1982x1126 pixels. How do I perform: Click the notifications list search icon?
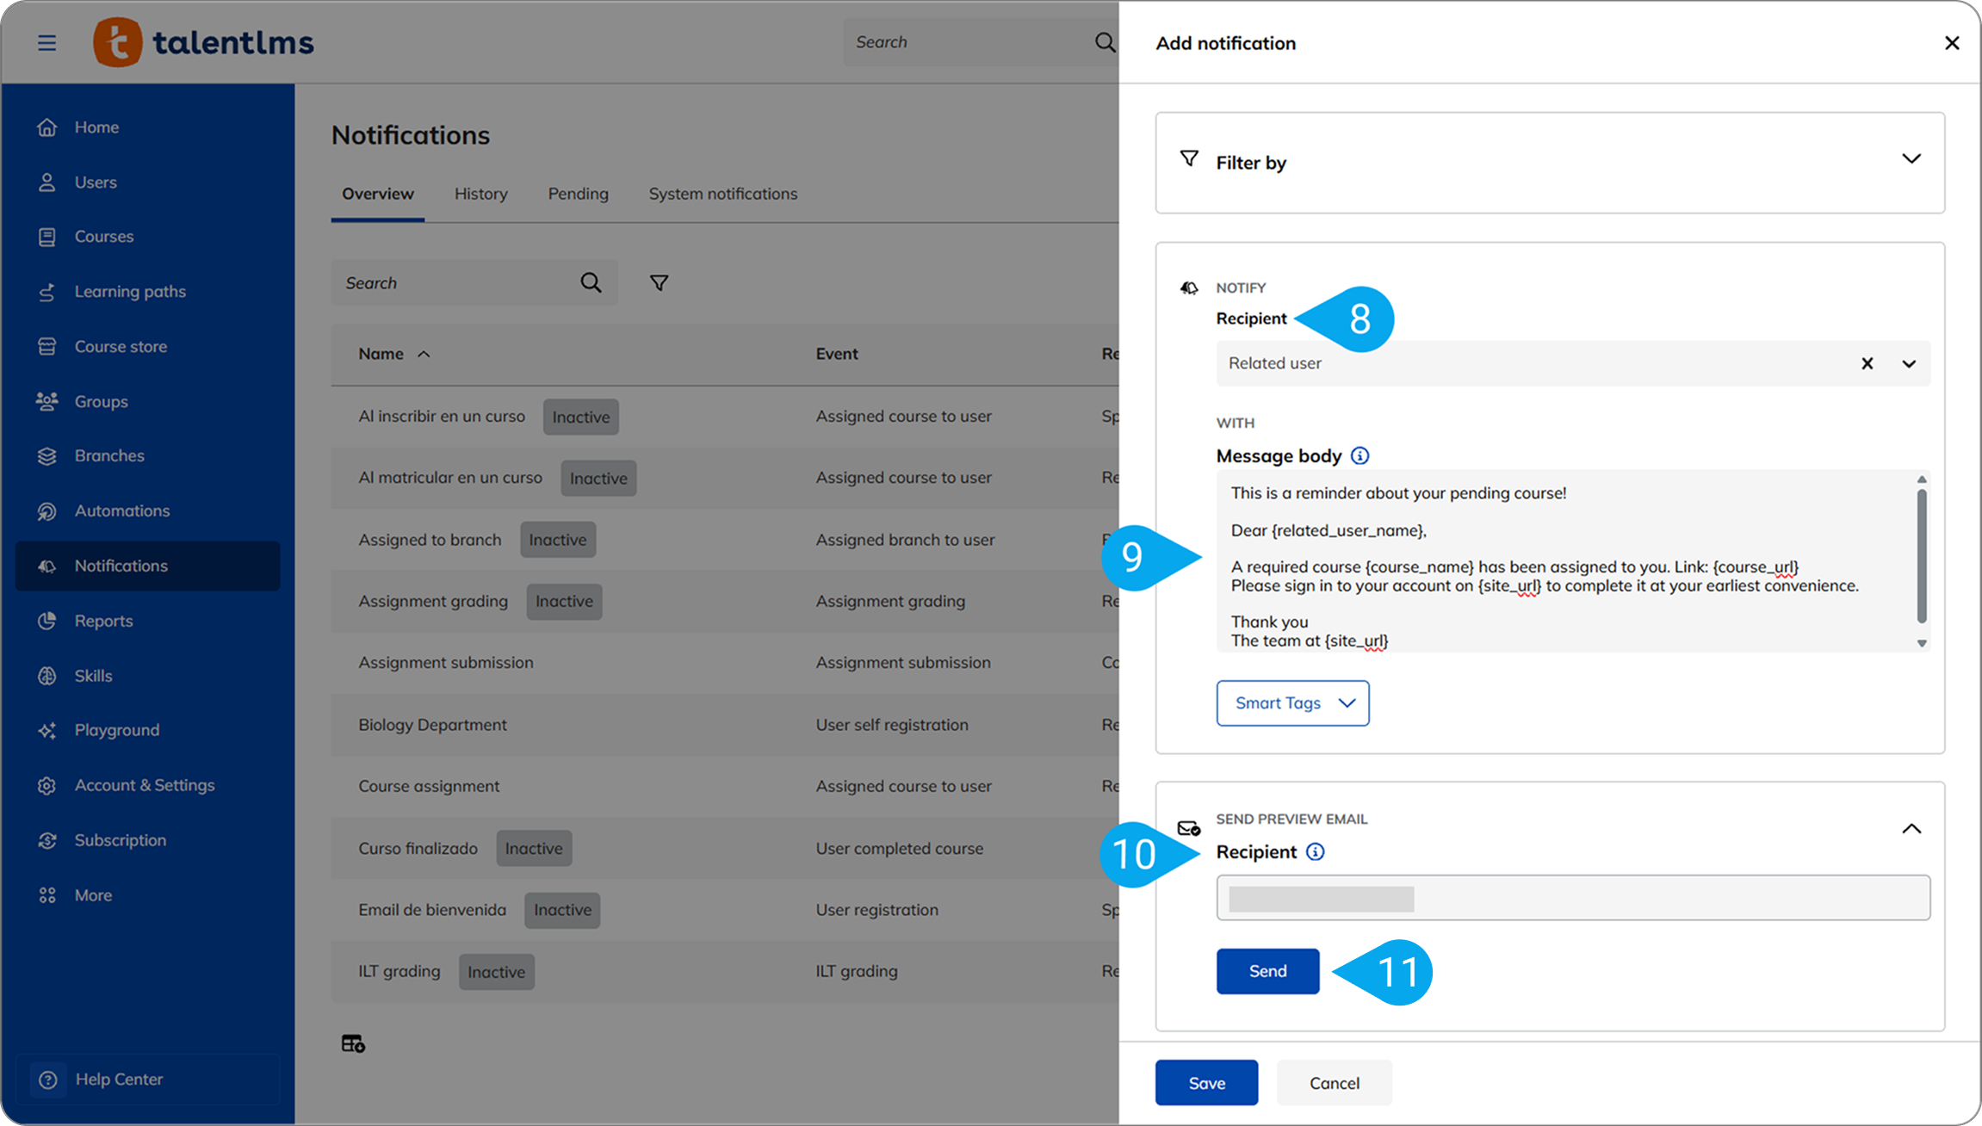pos(591,282)
